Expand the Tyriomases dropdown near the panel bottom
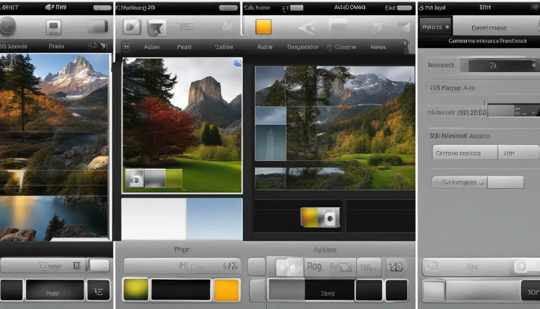 pos(459,182)
